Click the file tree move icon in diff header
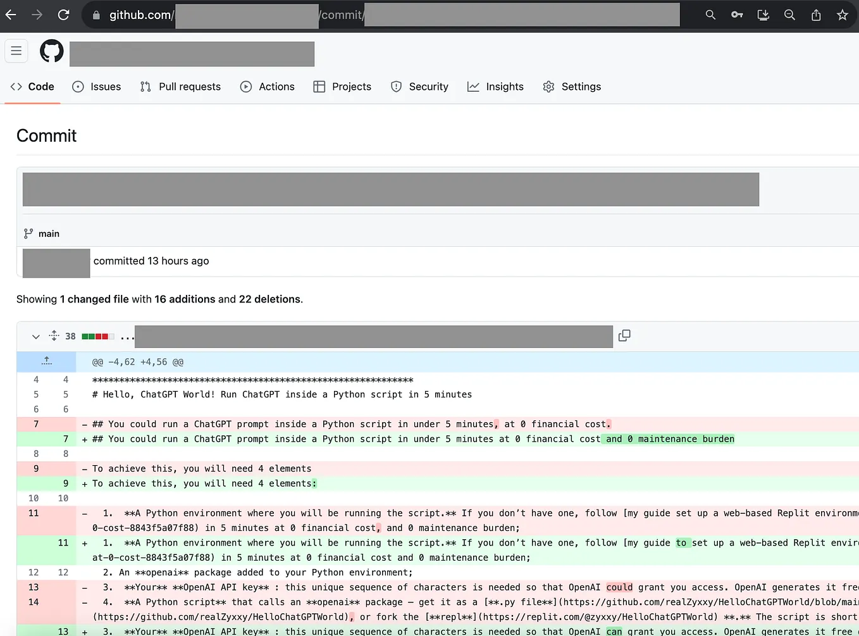 54,336
